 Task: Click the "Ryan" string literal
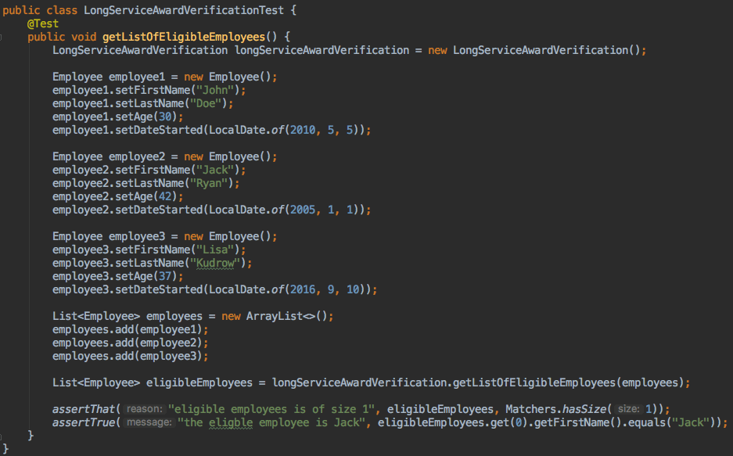click(209, 183)
